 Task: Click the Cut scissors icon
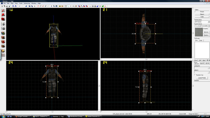click(51, 6)
